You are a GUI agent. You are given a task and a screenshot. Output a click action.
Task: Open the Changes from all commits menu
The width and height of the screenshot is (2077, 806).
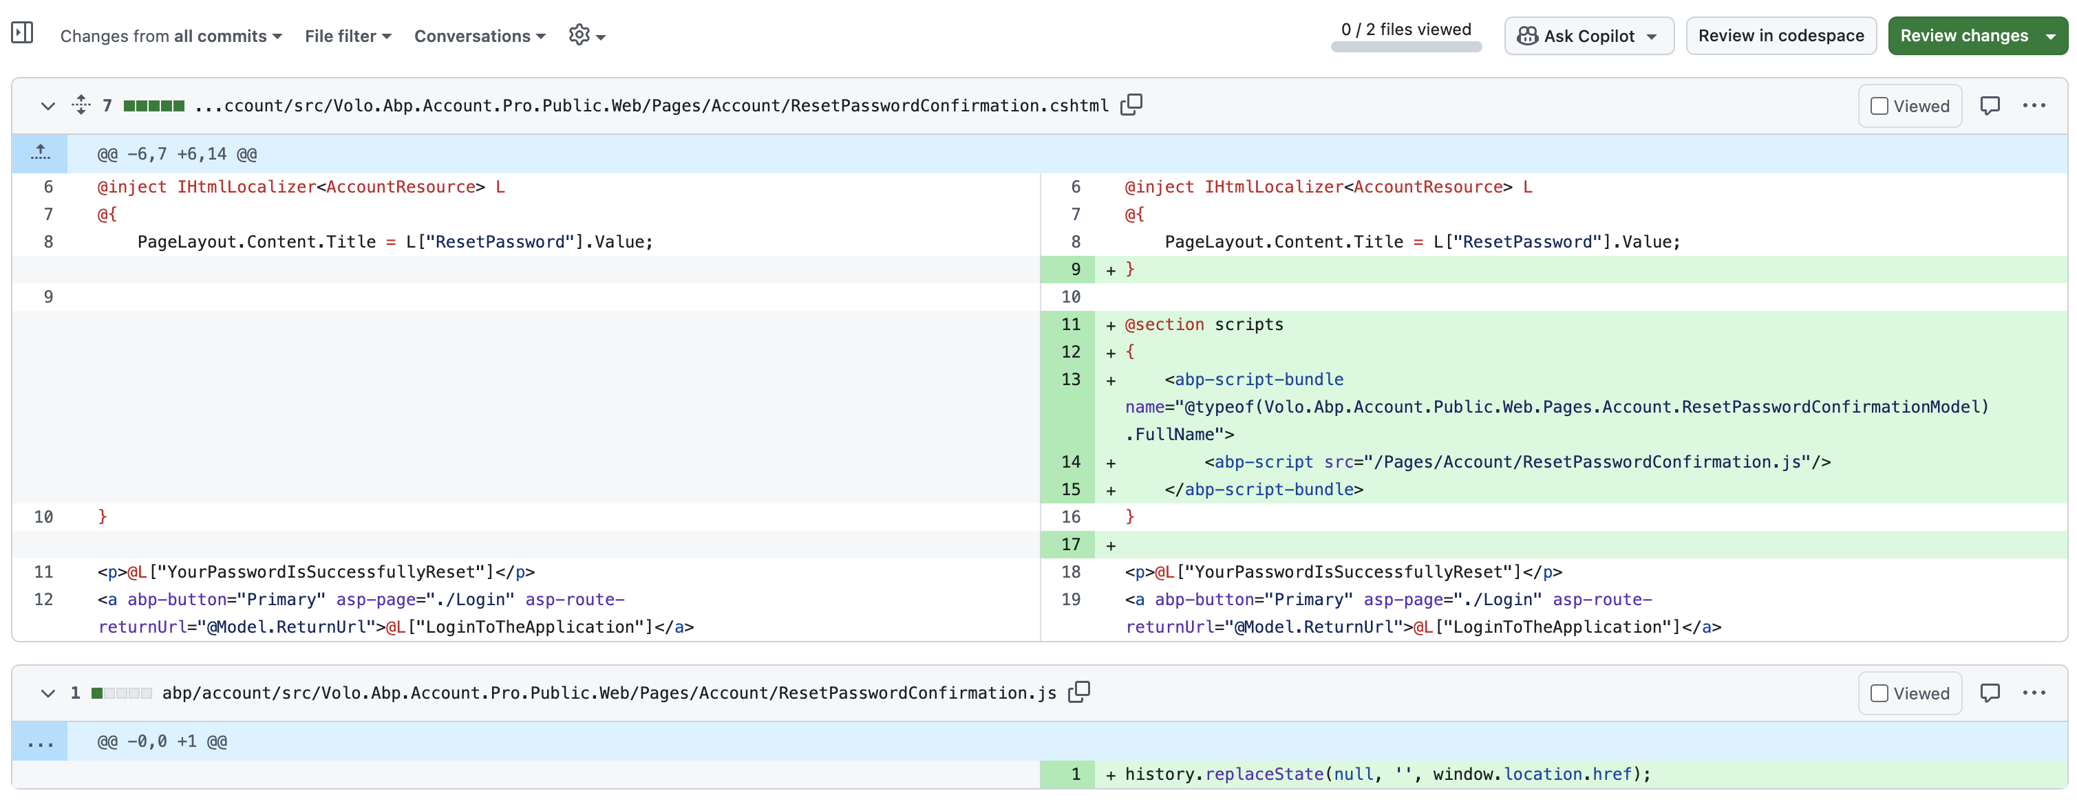(x=171, y=36)
